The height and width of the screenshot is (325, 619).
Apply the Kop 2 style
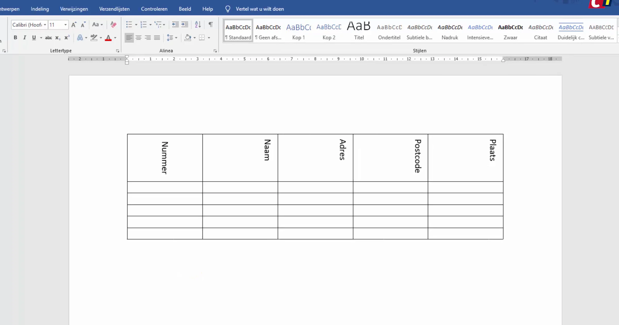329,30
